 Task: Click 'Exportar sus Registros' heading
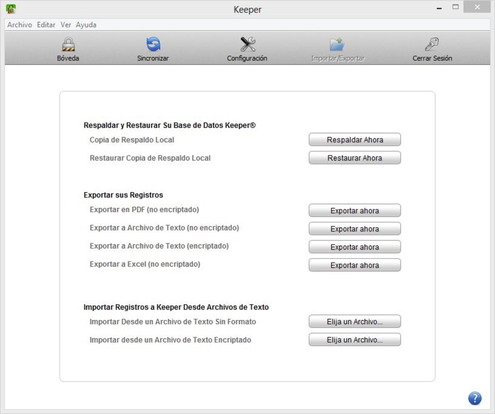[x=123, y=195]
